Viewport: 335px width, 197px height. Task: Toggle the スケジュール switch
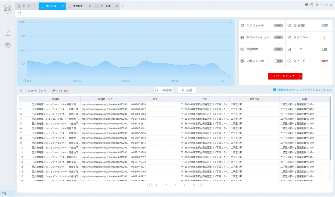[278, 25]
